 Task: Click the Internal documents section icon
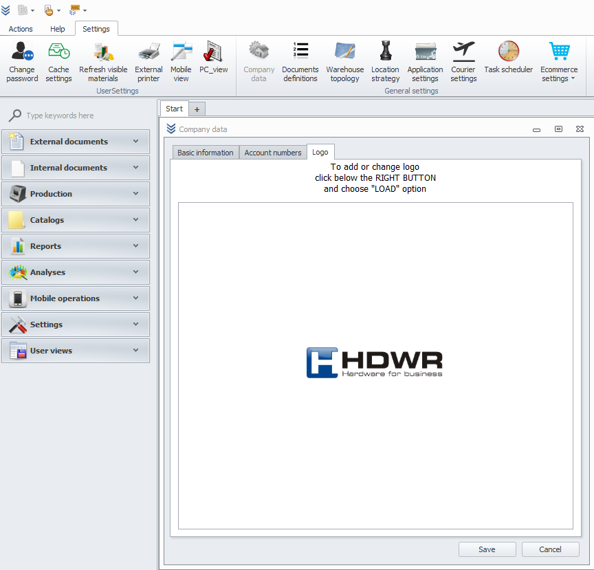(x=17, y=168)
